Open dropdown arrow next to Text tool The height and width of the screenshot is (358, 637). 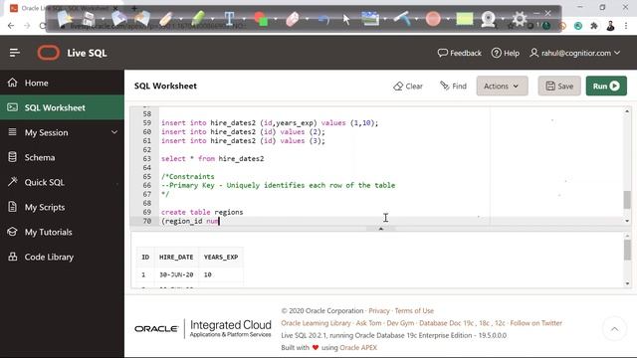[x=244, y=19]
